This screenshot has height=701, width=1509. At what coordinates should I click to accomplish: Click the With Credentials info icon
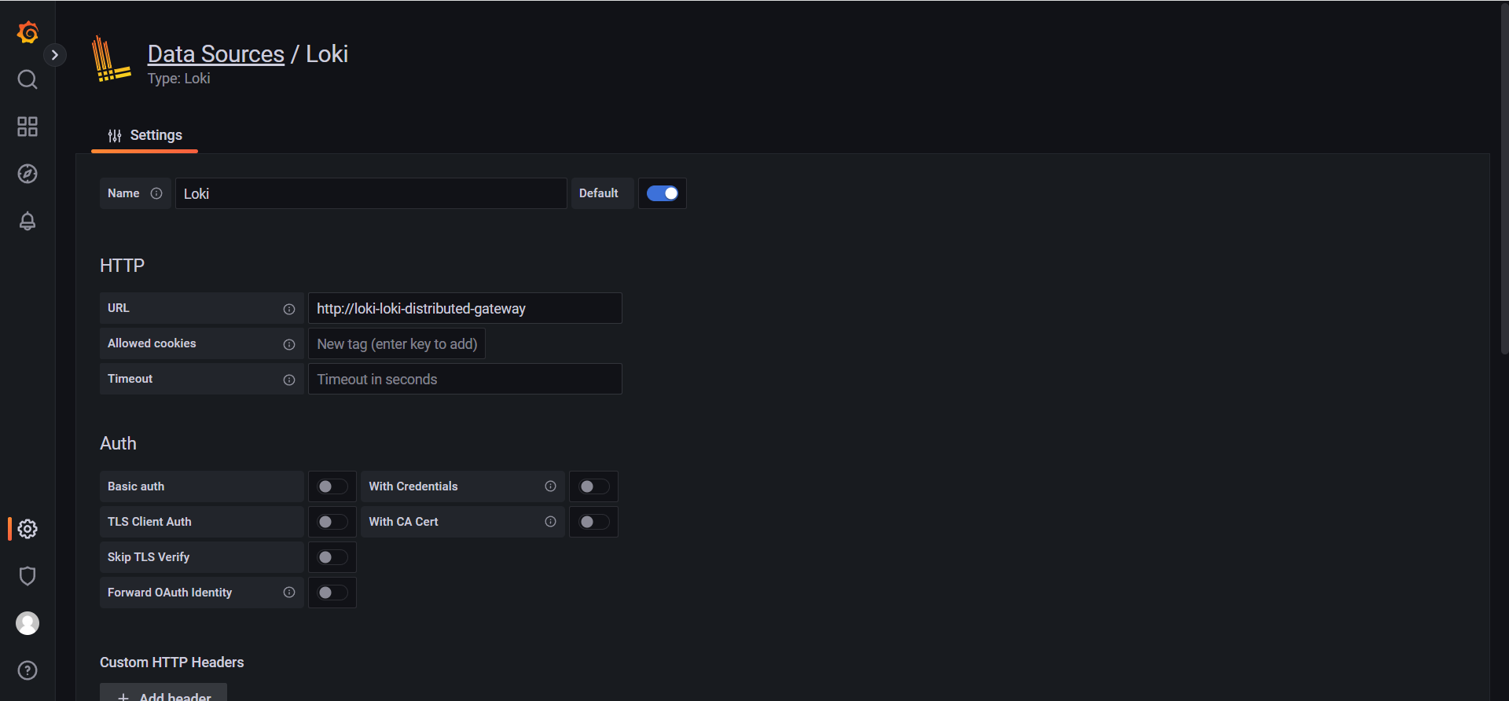(550, 486)
